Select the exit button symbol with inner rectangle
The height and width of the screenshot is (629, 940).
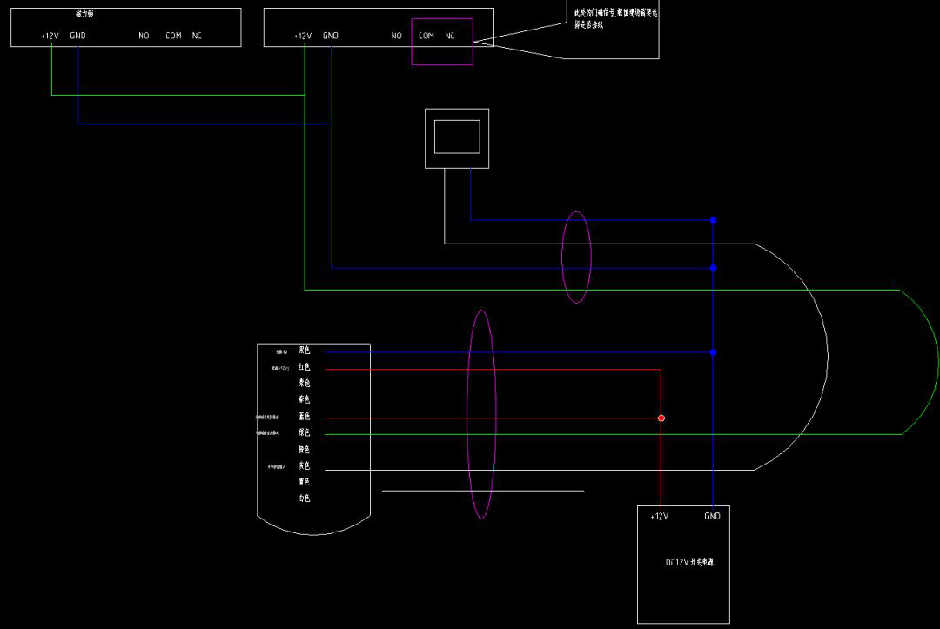[x=456, y=137]
